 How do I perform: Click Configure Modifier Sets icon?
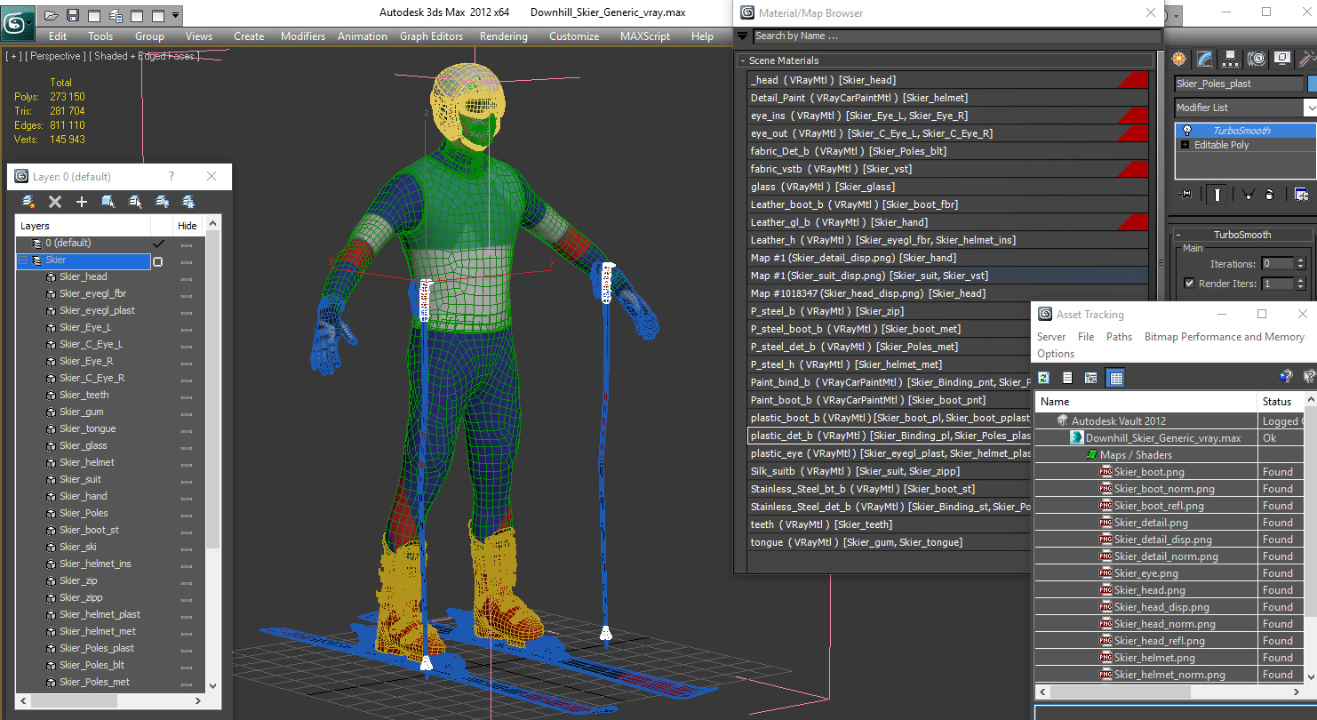pos(1301,194)
